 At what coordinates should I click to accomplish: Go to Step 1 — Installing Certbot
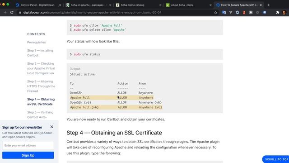40,53
